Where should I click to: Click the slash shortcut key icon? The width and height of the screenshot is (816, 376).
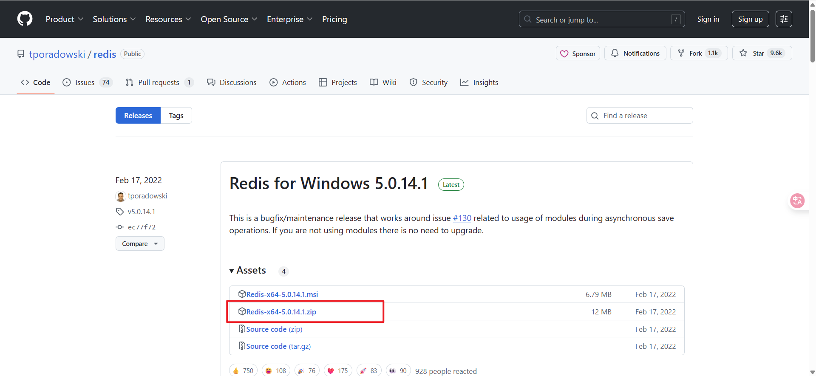point(676,19)
